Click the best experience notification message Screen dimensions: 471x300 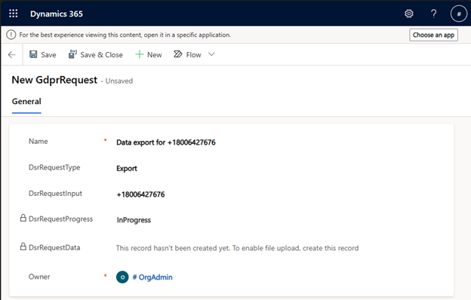(125, 35)
